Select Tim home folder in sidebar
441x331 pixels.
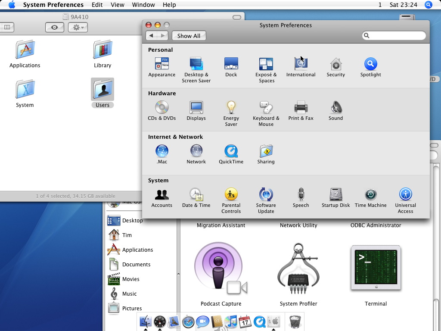pos(120,235)
